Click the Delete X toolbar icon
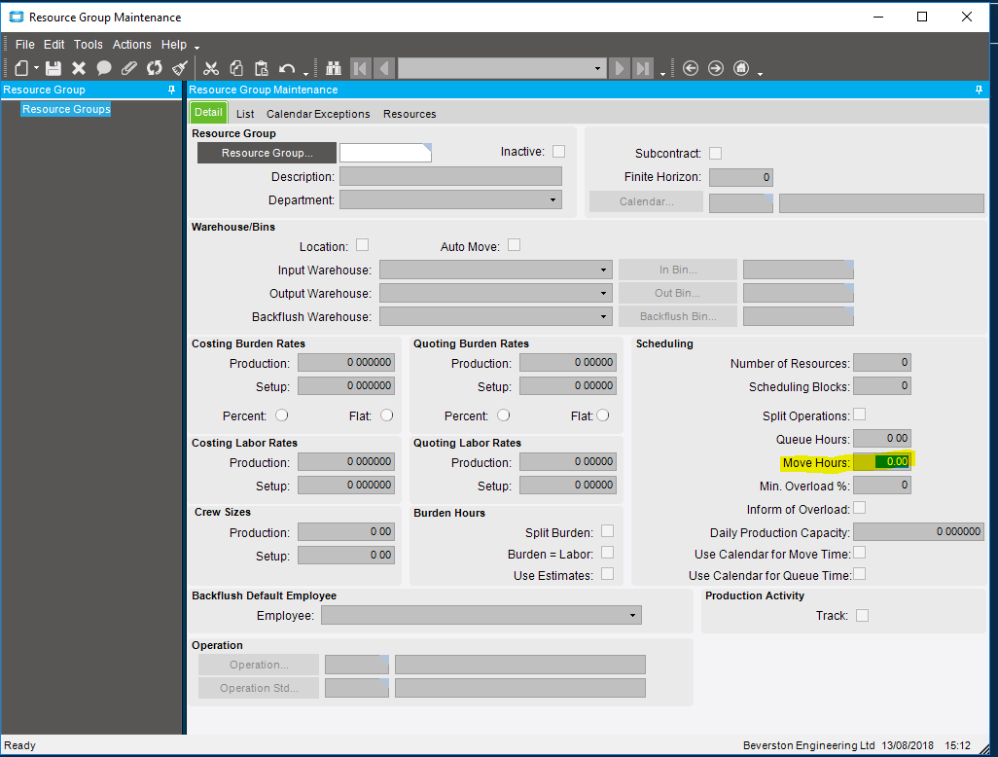Image resolution: width=998 pixels, height=757 pixels. [x=79, y=68]
